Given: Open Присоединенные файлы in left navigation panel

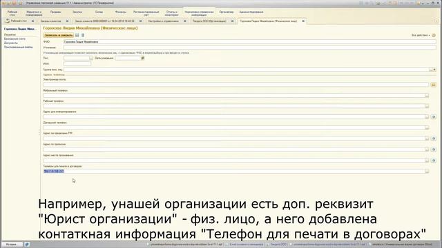Looking at the screenshot, I should click(19, 48).
